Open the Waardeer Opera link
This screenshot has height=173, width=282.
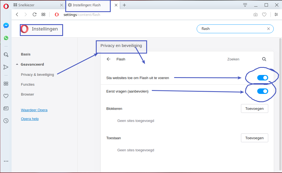point(34,110)
